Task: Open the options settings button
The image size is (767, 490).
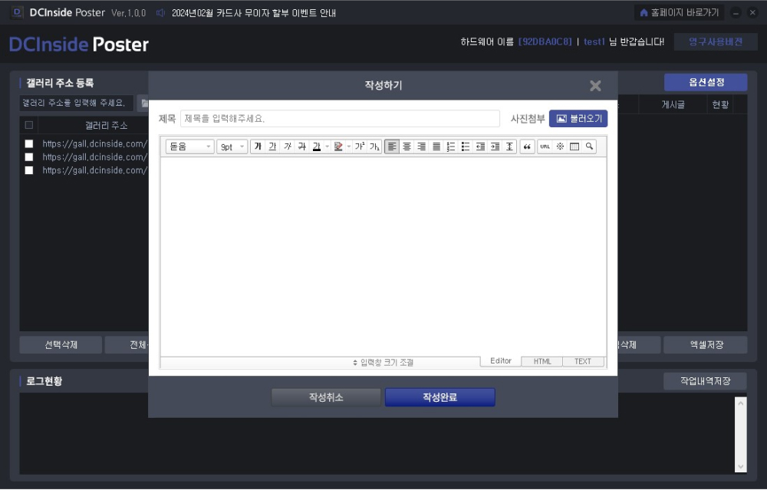Action: 706,82
